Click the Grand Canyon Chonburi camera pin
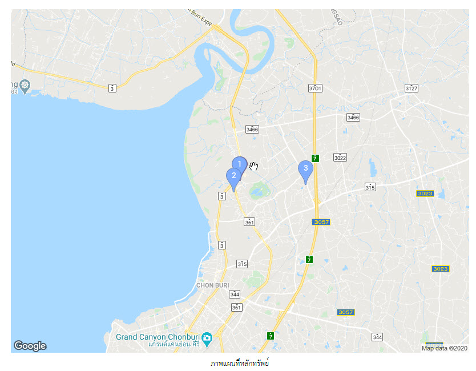476x371 pixels. pos(207,340)
